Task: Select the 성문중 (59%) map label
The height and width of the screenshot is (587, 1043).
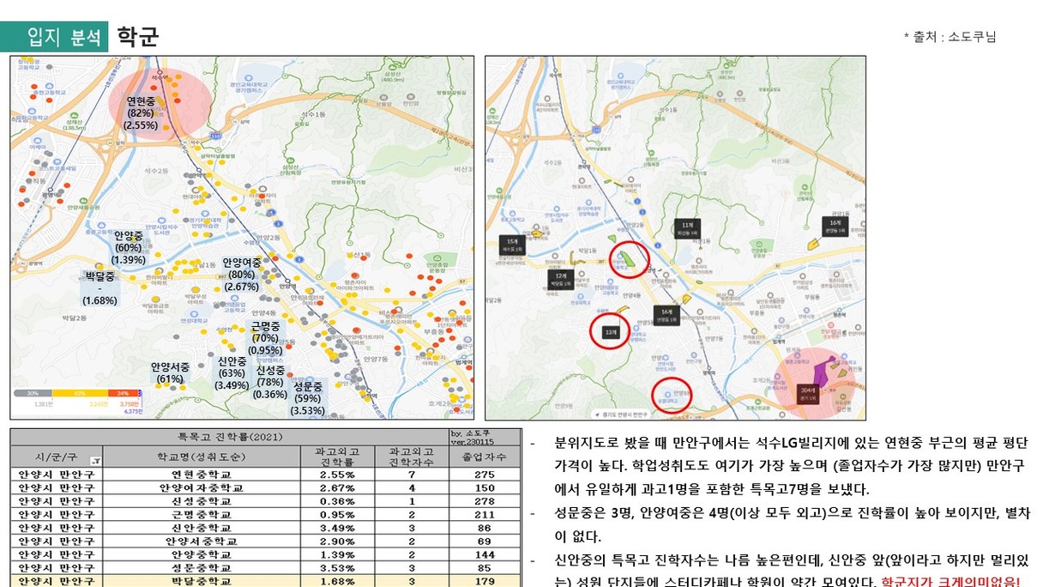Action: click(308, 398)
